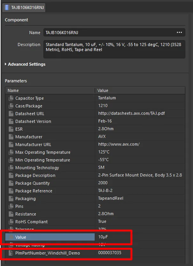Image resolution: width=193 pixels, height=266 pixels.
Task: Expand the Advanced Settings section
Action: coord(6,64)
